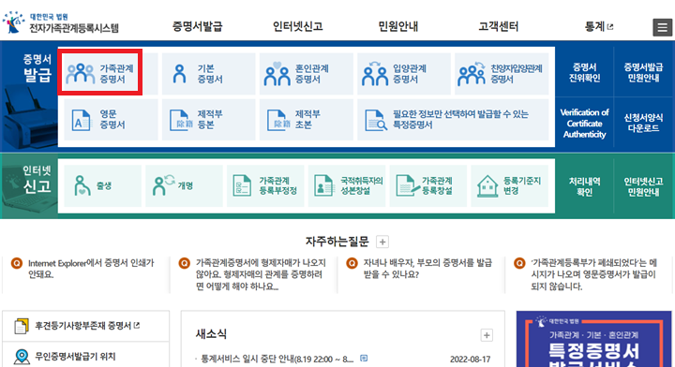The image size is (675, 367).
Task: Open the 제적부 등본 document icon
Action: coord(180,120)
